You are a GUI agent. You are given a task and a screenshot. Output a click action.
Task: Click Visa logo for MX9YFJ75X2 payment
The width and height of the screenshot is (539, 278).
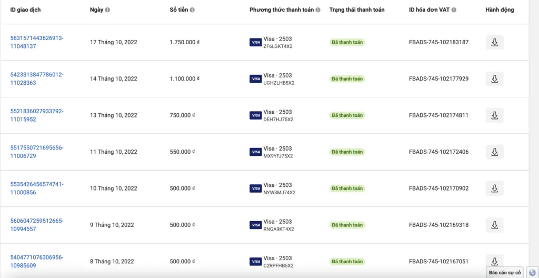(x=256, y=152)
